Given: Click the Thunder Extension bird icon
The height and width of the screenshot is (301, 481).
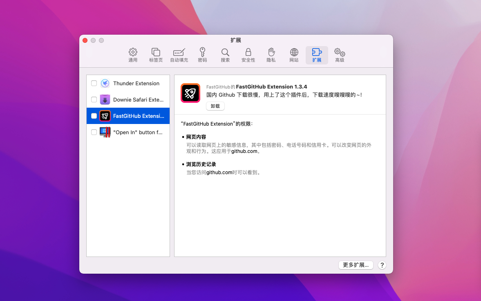Looking at the screenshot, I should [x=105, y=83].
